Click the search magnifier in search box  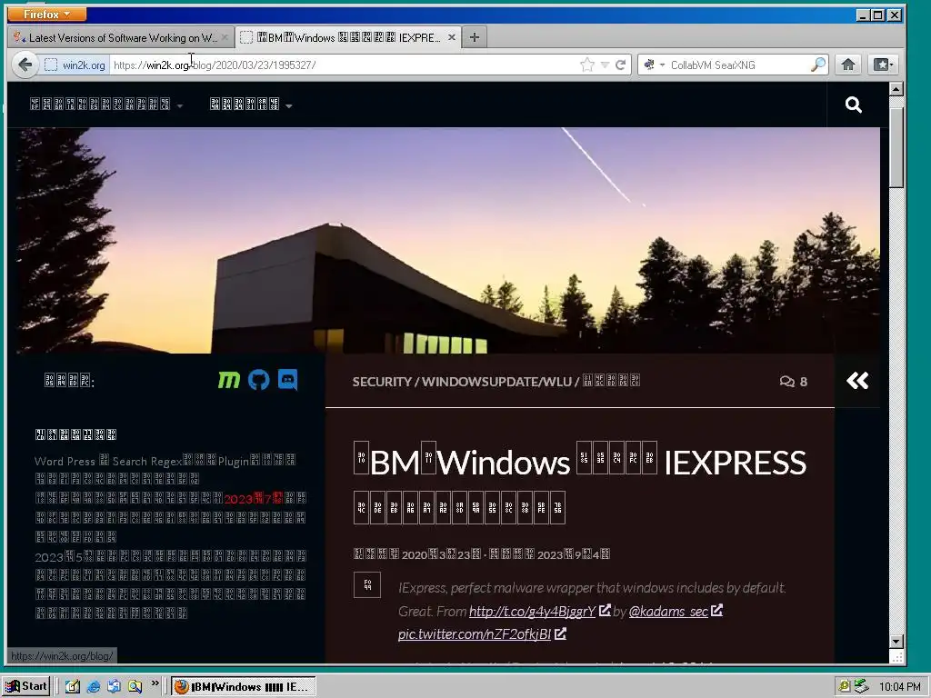818,65
